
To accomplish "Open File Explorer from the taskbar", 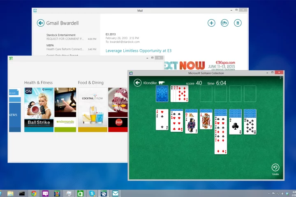I will [x=10, y=193].
